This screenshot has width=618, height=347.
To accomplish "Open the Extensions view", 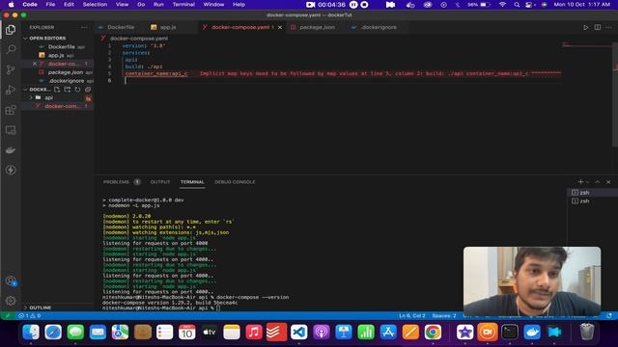I will [11, 110].
